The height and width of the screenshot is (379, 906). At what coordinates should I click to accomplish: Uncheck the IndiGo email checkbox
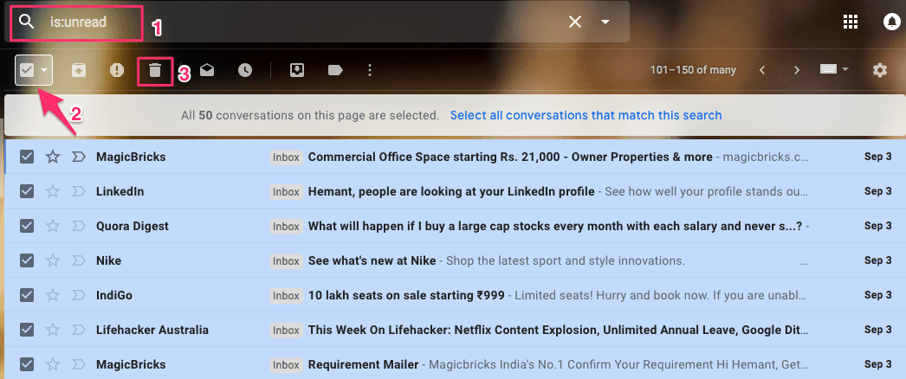[27, 295]
